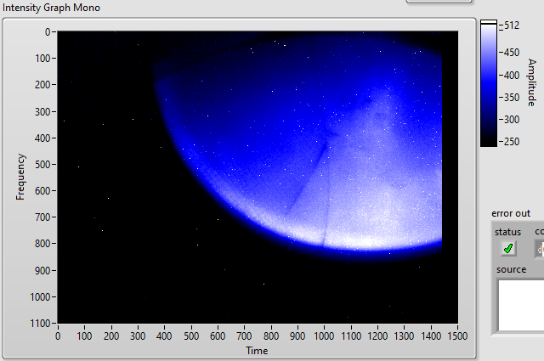Screen dimensions: 544x361
Task: Click the Amplitude scale label
Action: point(531,82)
